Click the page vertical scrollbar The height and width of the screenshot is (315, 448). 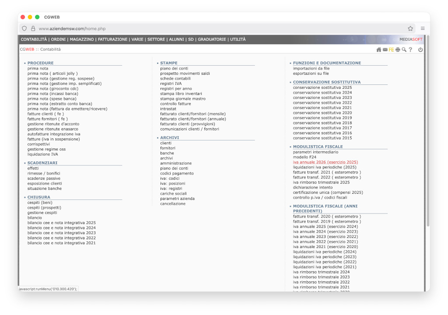point(428,131)
